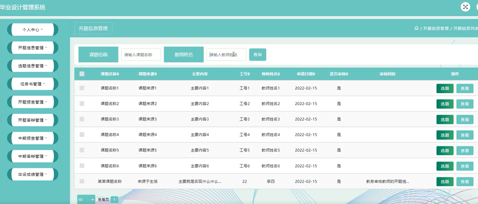
Task: Click the home icon in breadcrumb
Action: click(416, 28)
